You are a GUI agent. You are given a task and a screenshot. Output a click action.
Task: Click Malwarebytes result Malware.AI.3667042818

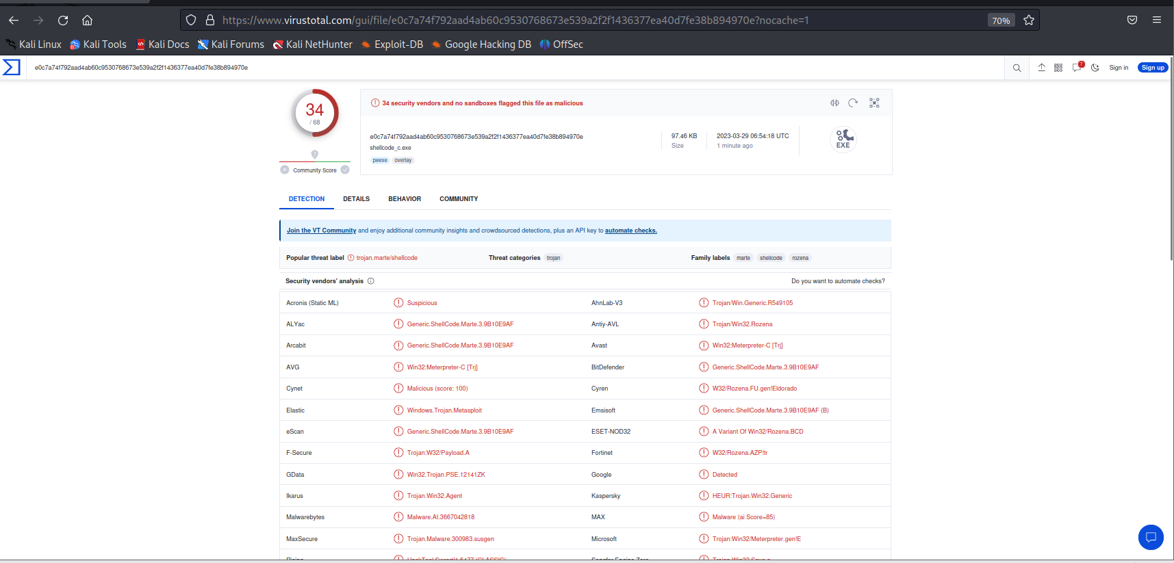point(441,517)
